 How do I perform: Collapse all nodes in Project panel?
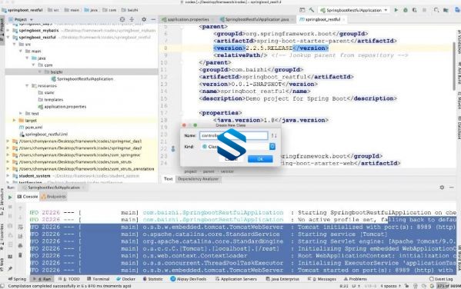pos(132,19)
